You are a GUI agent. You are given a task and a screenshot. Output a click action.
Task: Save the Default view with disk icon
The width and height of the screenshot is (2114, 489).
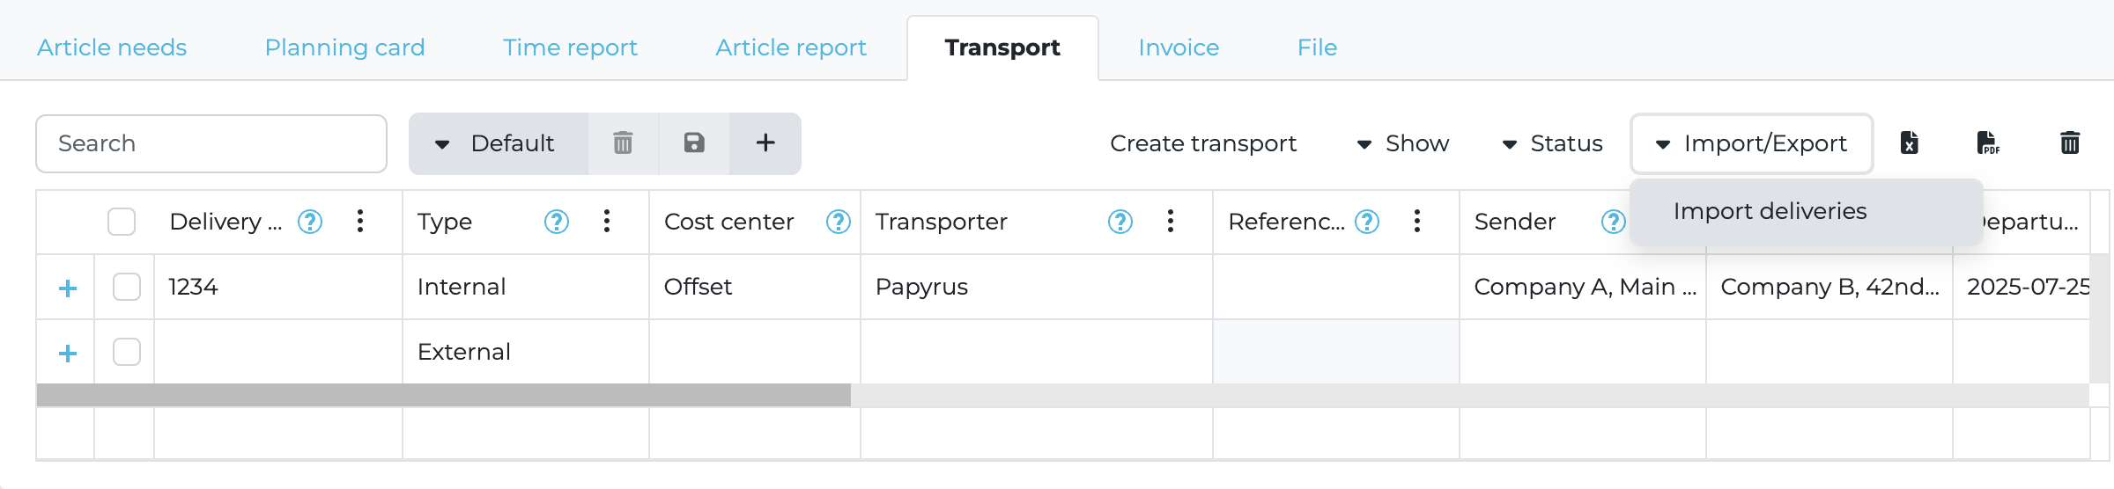(694, 142)
